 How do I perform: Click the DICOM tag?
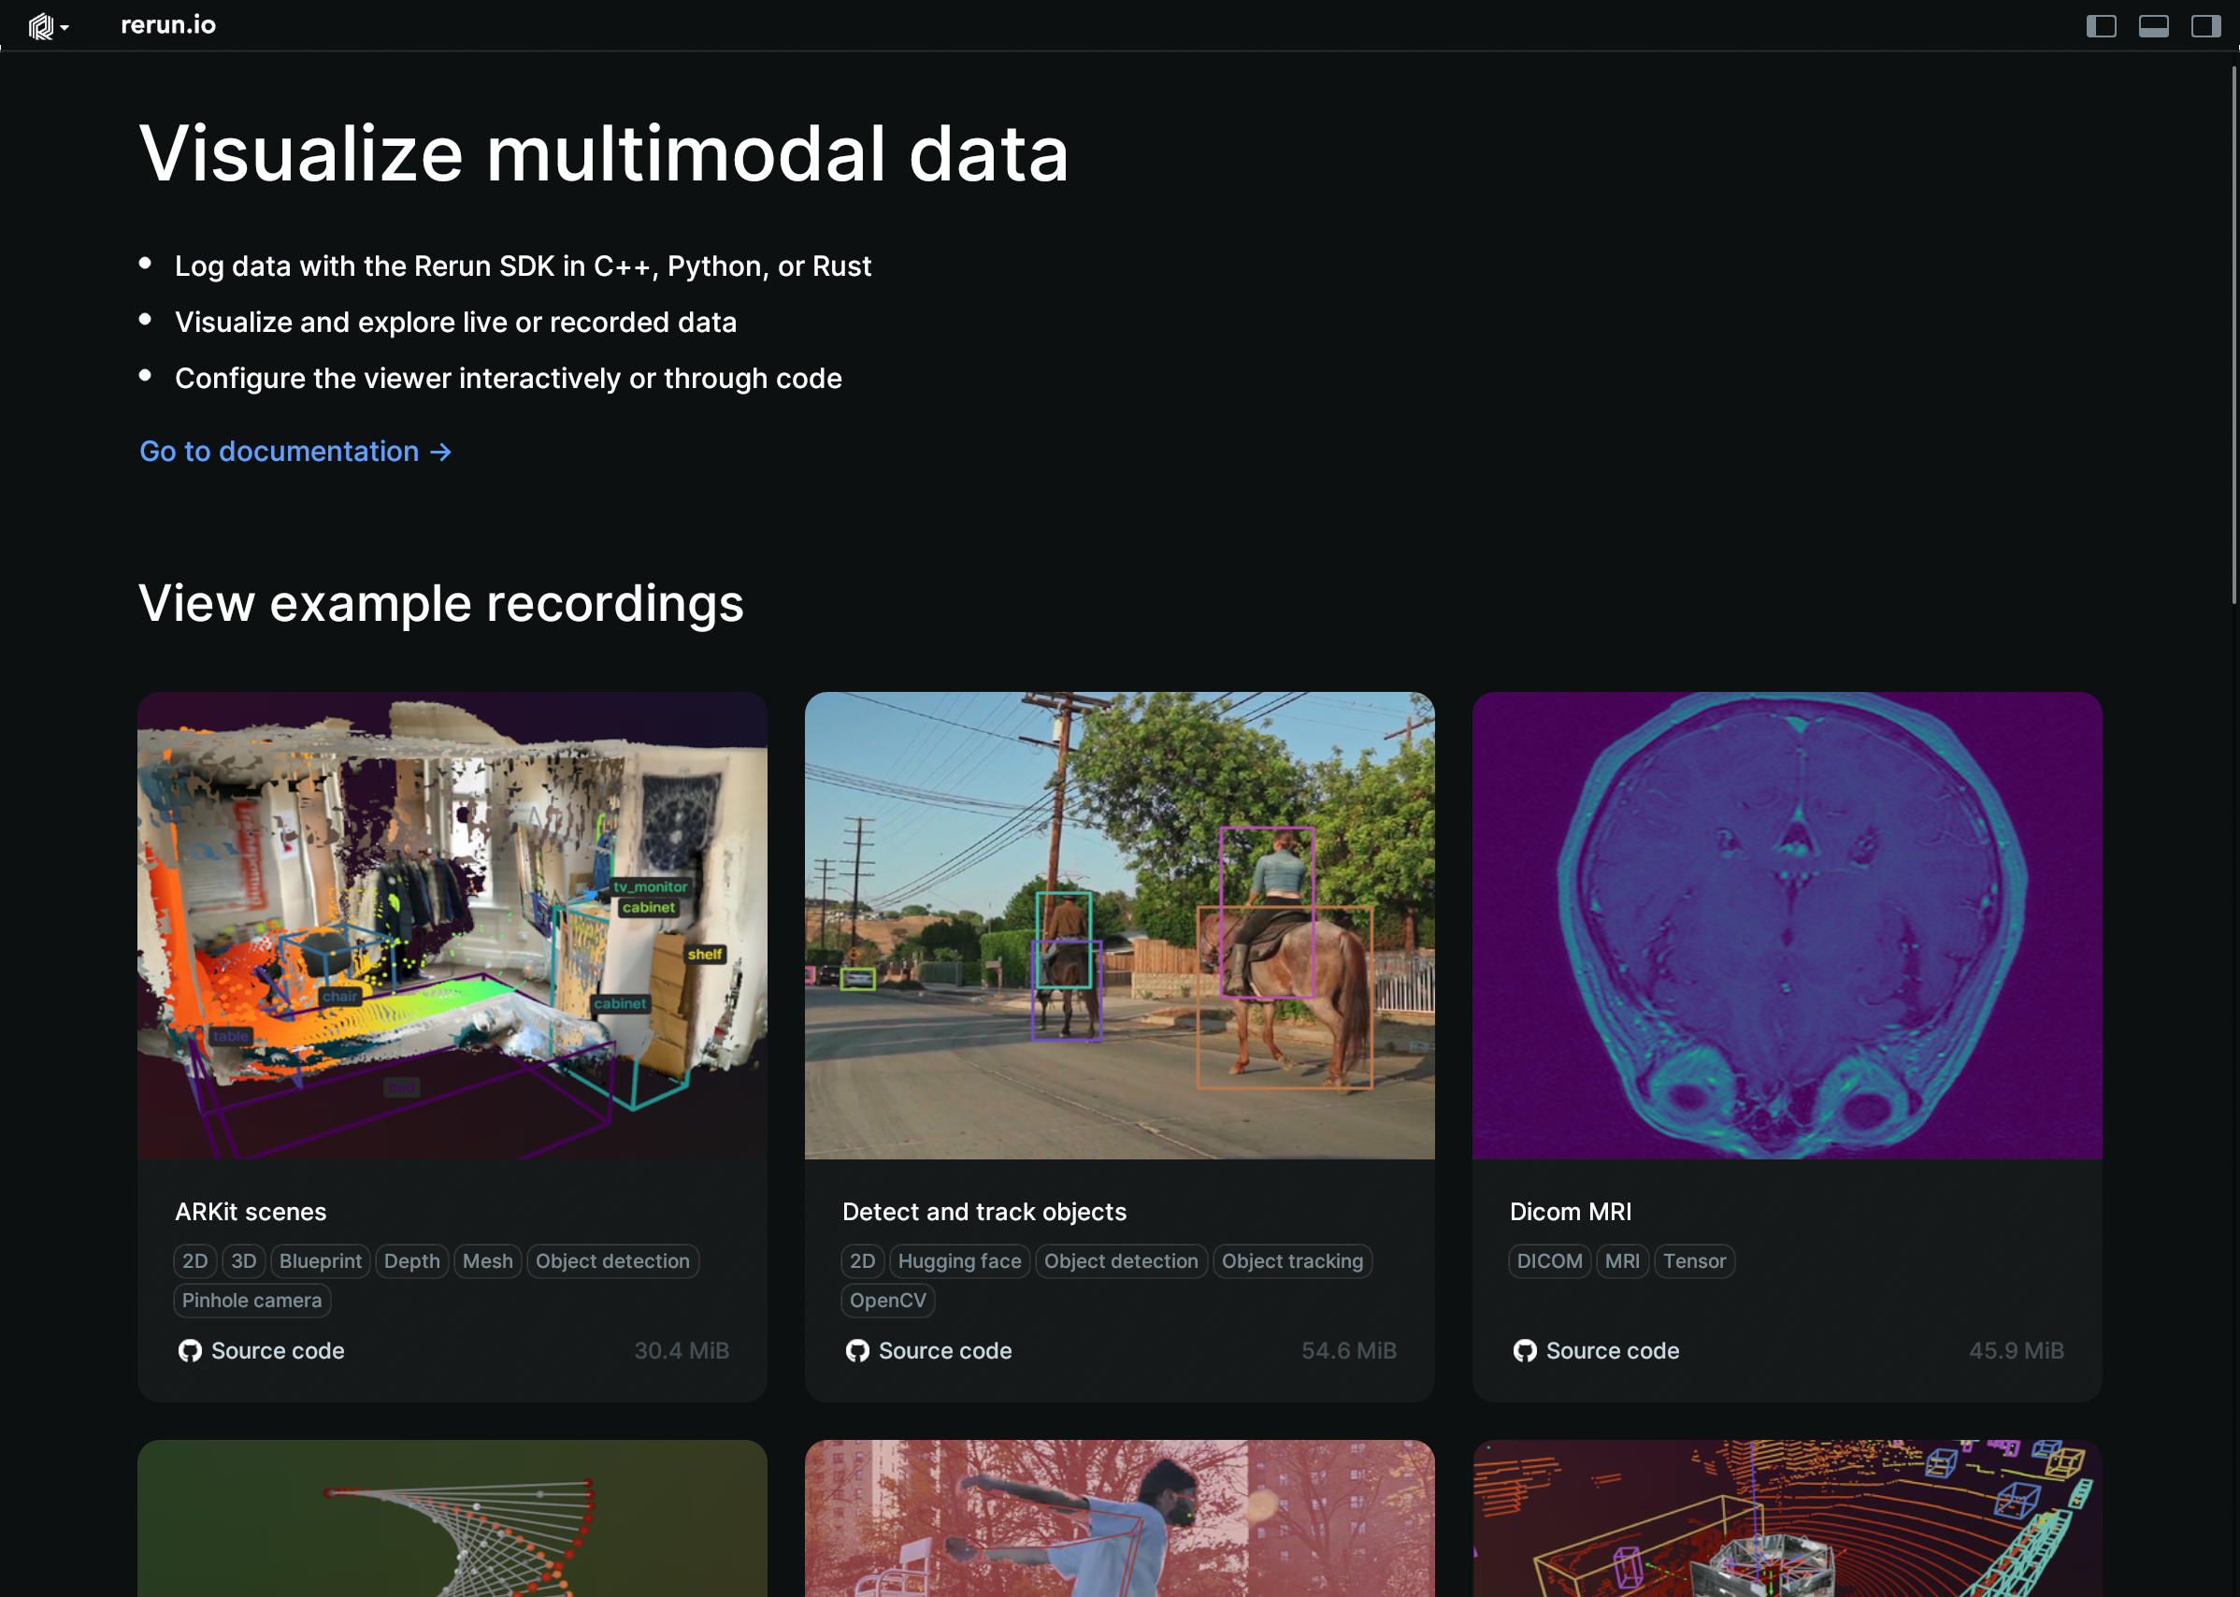(1550, 1260)
